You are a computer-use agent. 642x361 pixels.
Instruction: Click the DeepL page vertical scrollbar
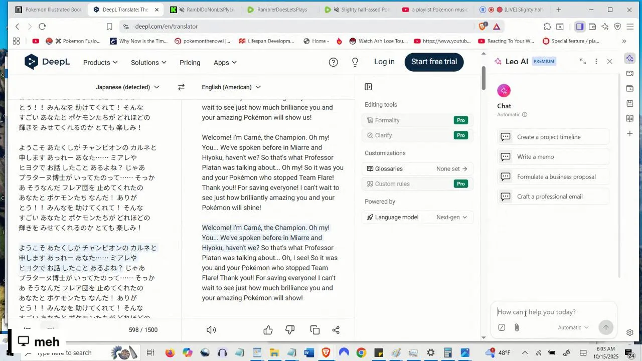point(484,78)
